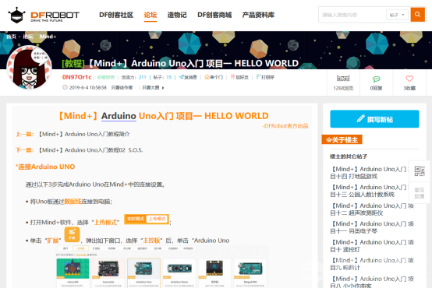Click the underlined Arduino word in heading
Screen dimensions: 432x288
(119, 116)
